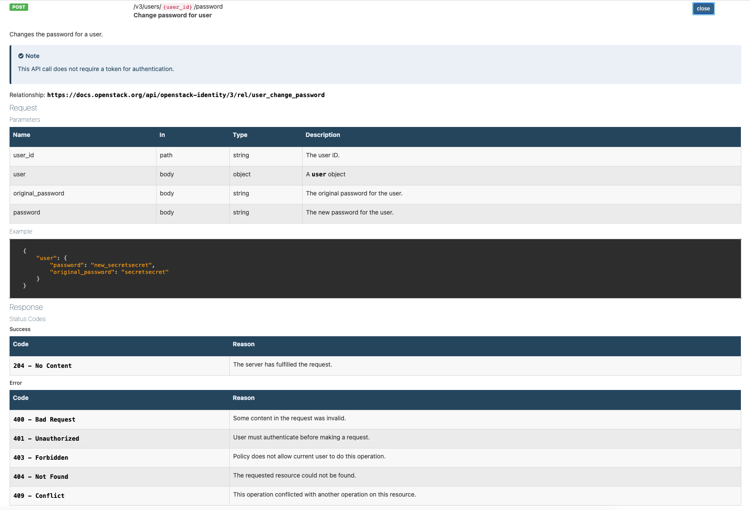Click the Change password for user title

173,15
